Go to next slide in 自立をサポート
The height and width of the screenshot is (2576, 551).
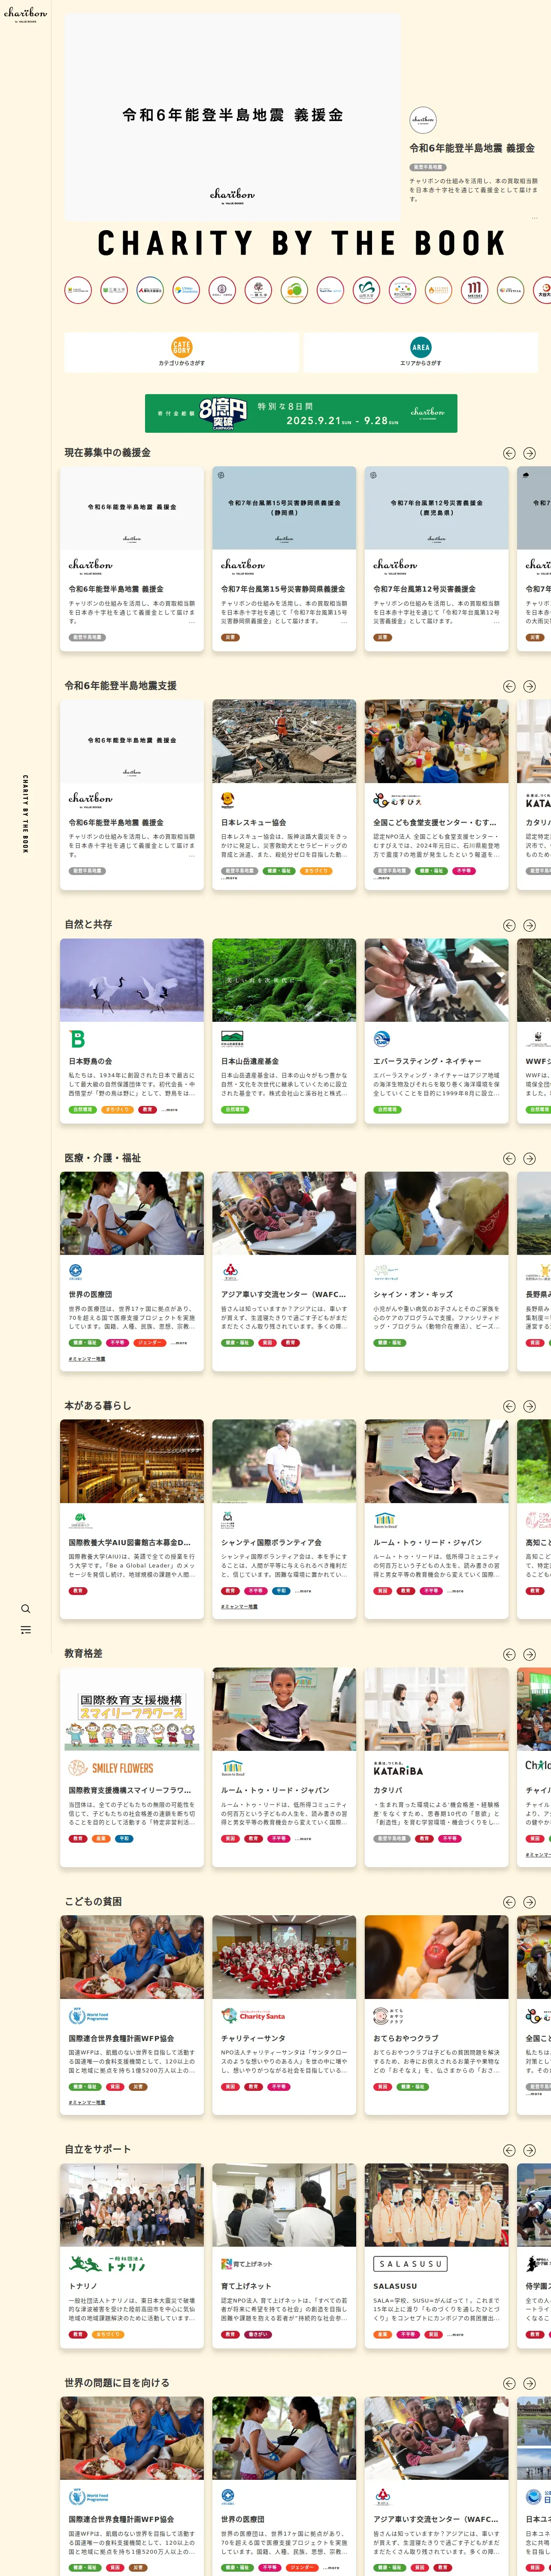pyautogui.click(x=529, y=2150)
